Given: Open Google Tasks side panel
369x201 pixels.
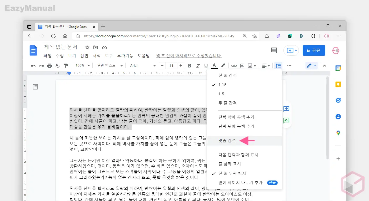Looking at the screenshot, I should pyautogui.click(x=338, y=100).
